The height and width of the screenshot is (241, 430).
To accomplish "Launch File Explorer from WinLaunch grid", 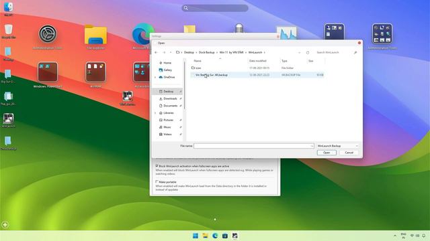I will pos(95,34).
